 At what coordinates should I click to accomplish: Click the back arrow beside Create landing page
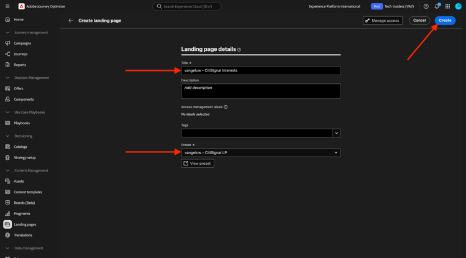click(71, 21)
